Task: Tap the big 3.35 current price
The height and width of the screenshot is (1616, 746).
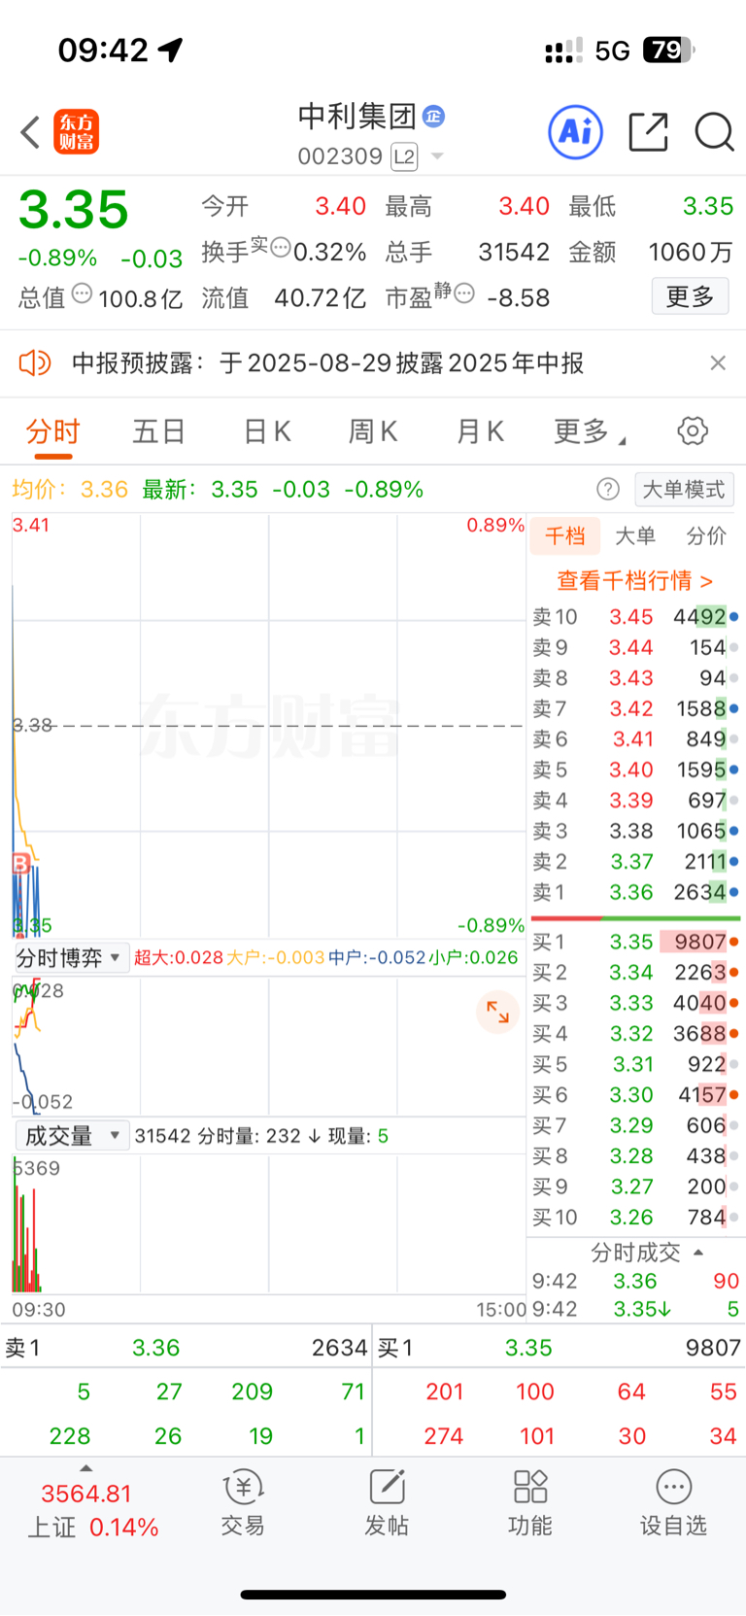Action: click(x=74, y=209)
